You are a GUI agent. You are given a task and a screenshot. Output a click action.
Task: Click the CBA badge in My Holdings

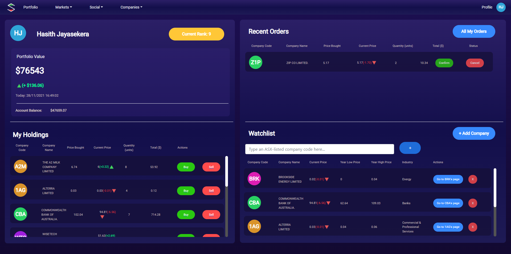tap(21, 214)
